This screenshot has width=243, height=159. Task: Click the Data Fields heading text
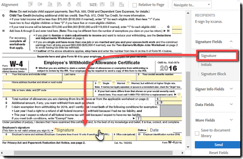(205, 105)
